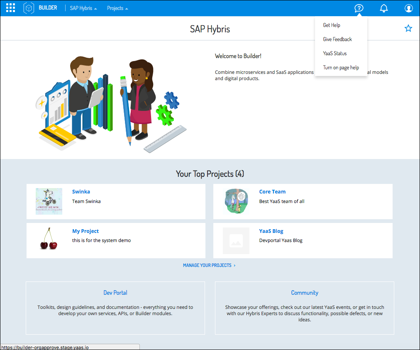
Task: Open the YaaS Blog project link
Action: coord(271,231)
